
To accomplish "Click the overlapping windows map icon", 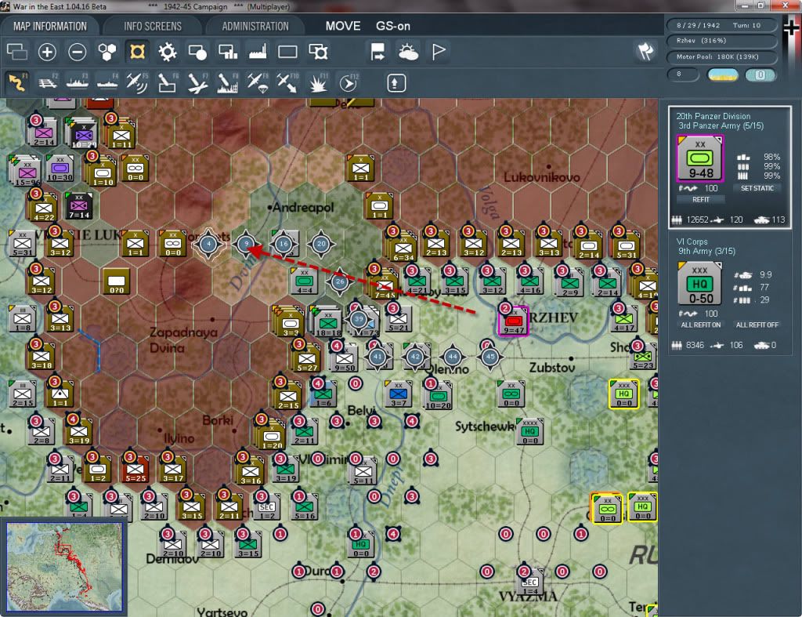I will pyautogui.click(x=17, y=52).
